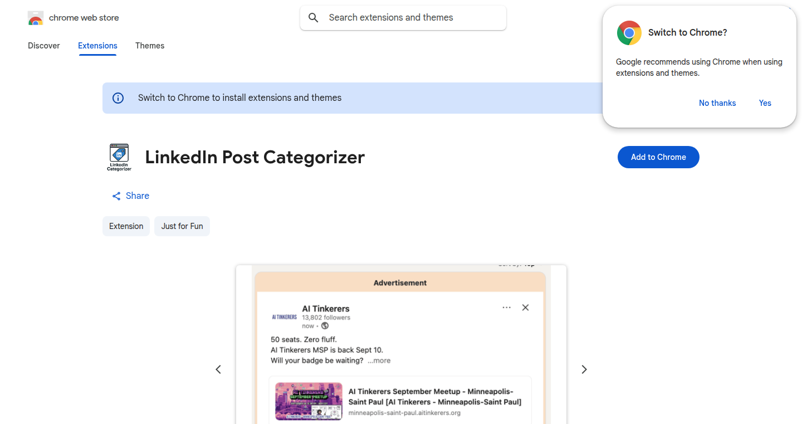Viewport: 802px width, 424px height.
Task: Open the Extensions tab
Action: coord(97,46)
